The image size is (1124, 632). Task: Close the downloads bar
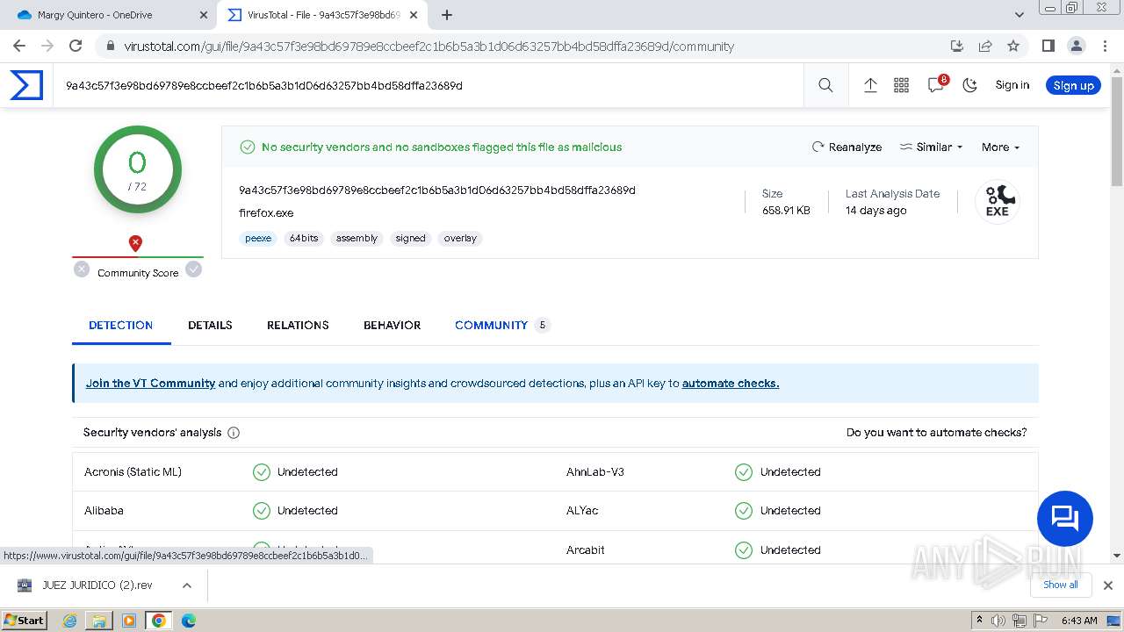(x=1108, y=585)
